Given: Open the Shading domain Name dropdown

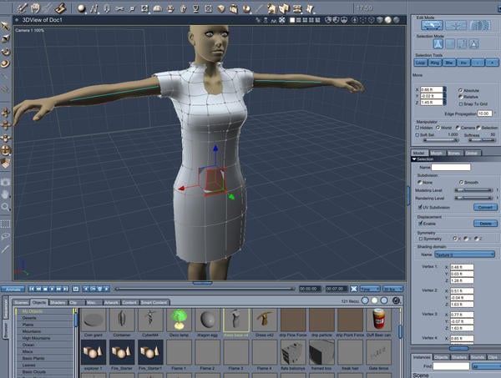Looking at the screenshot, I should (464, 255).
